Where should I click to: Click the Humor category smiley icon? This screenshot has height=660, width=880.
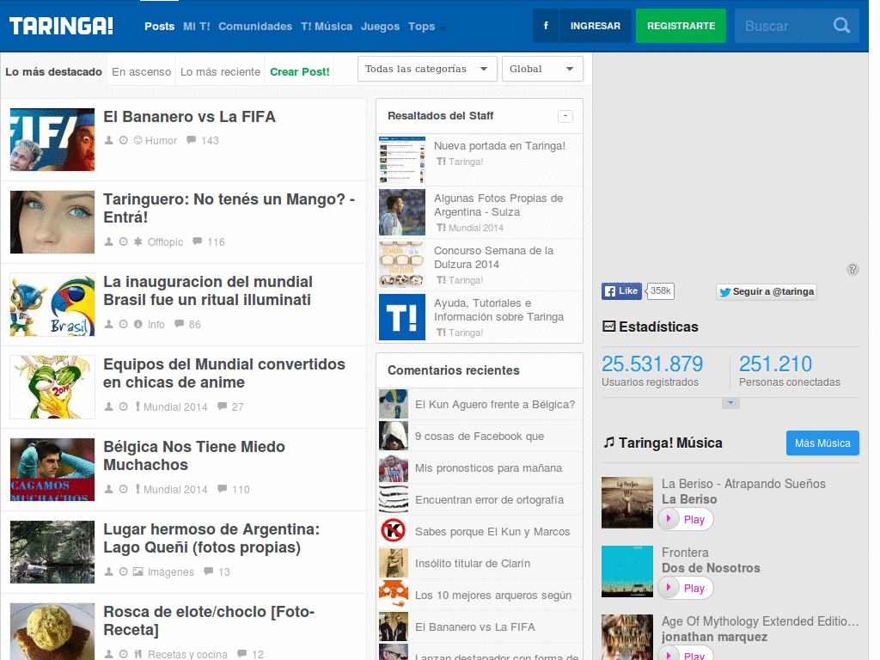pos(138,140)
